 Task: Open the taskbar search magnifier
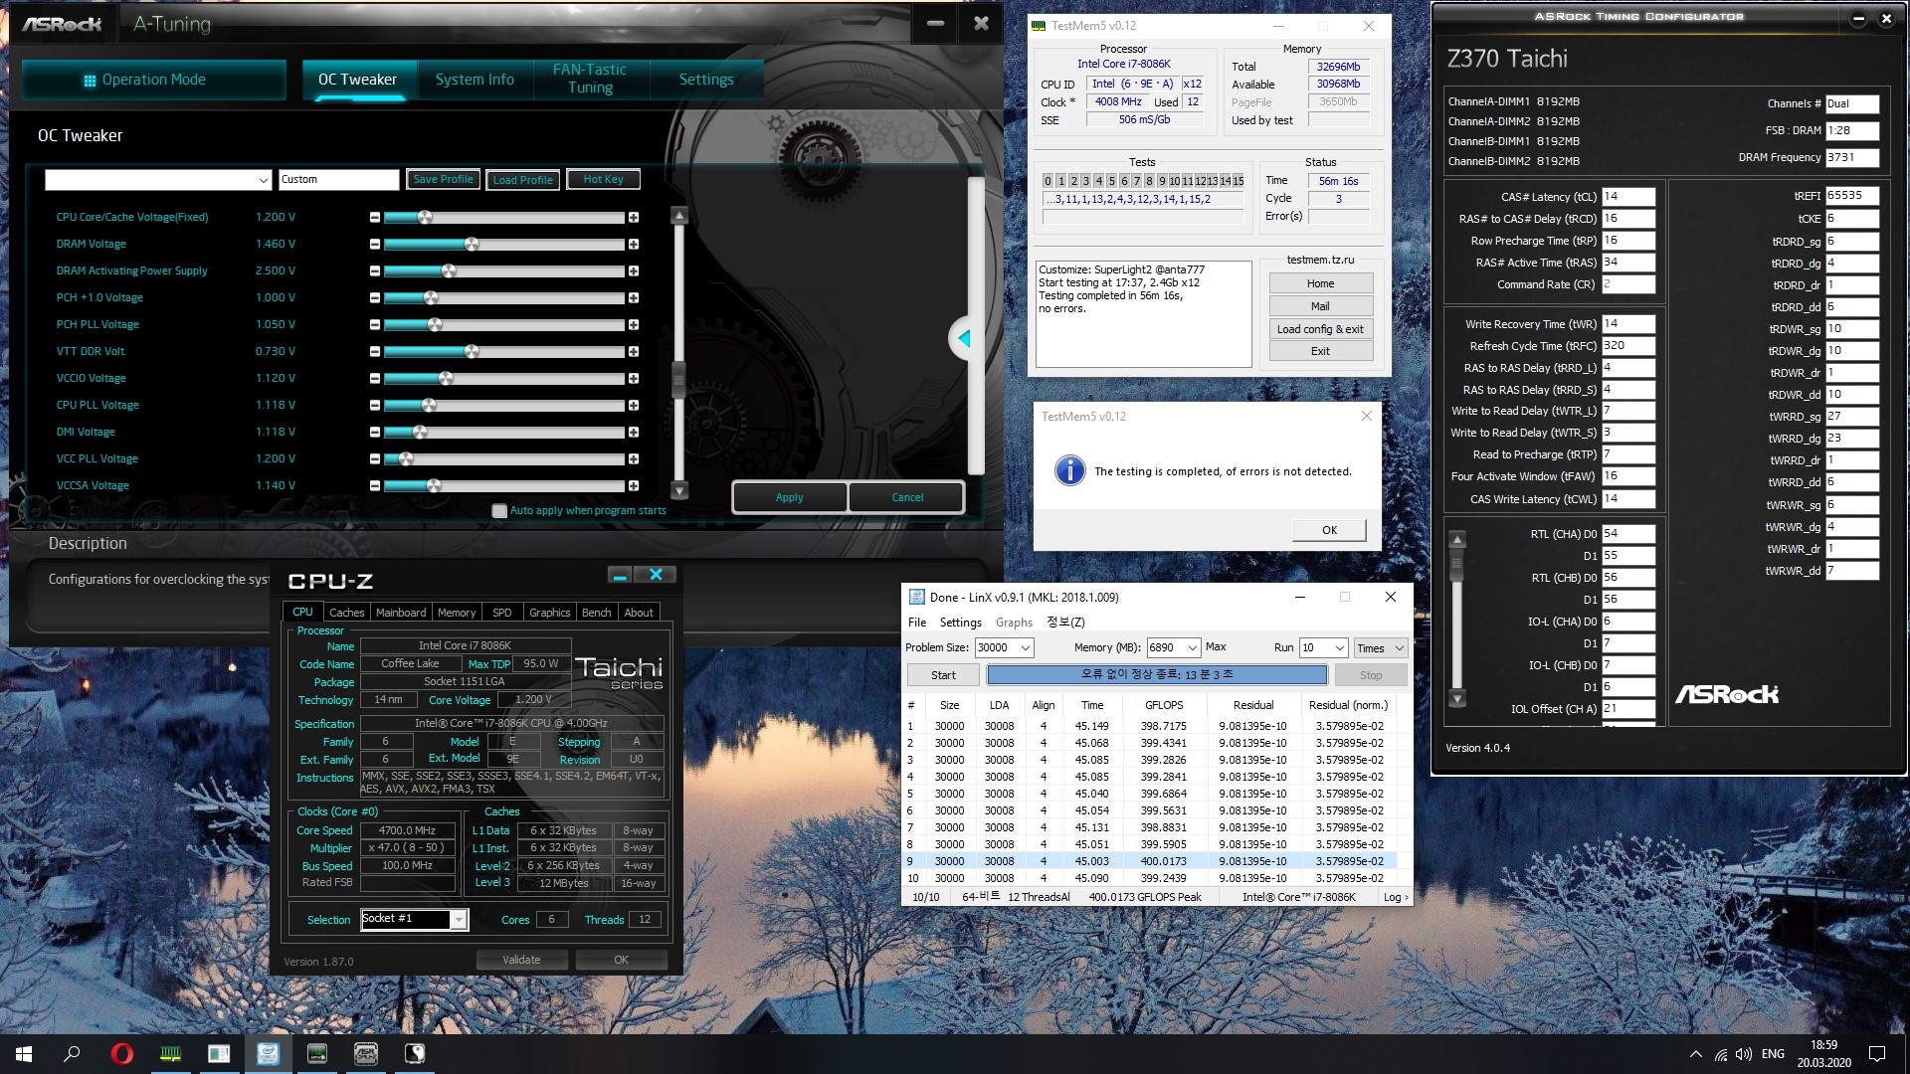[72, 1053]
